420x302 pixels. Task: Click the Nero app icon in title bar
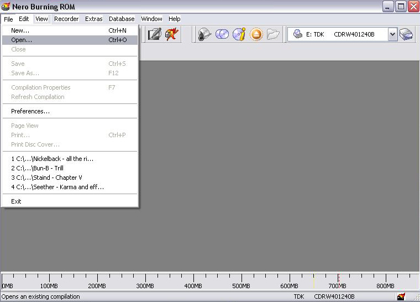[x=6, y=7]
